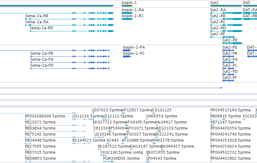Click EK222241.5prime label

(x=171, y=134)
